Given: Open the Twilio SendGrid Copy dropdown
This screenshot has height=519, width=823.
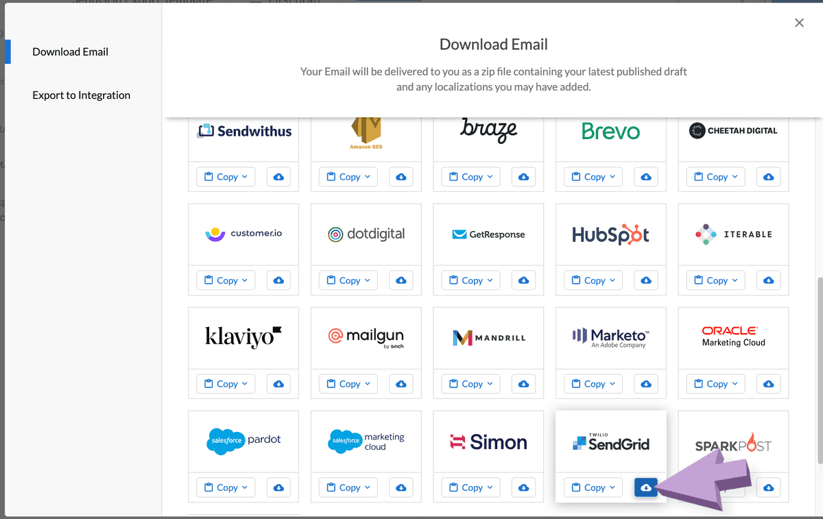Looking at the screenshot, I should [593, 487].
